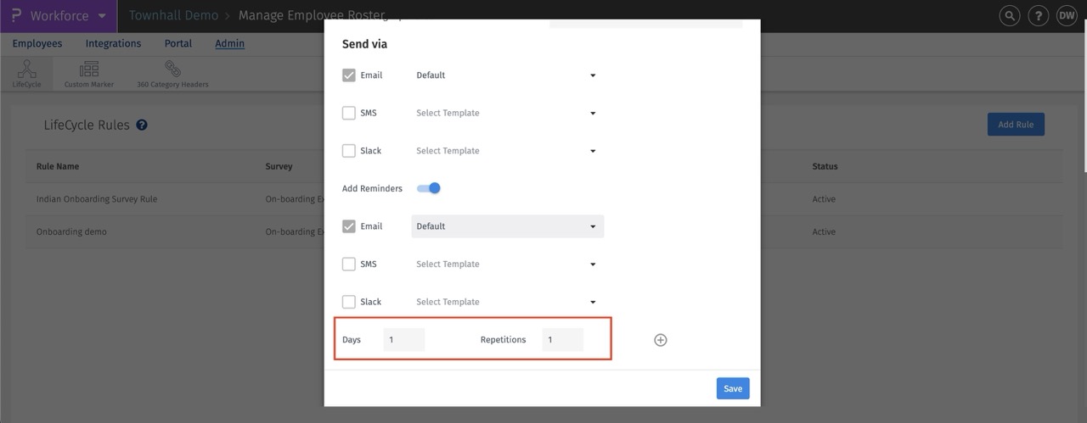Open the DW user profile avatar
This screenshot has height=423, width=1087.
pos(1067,15)
